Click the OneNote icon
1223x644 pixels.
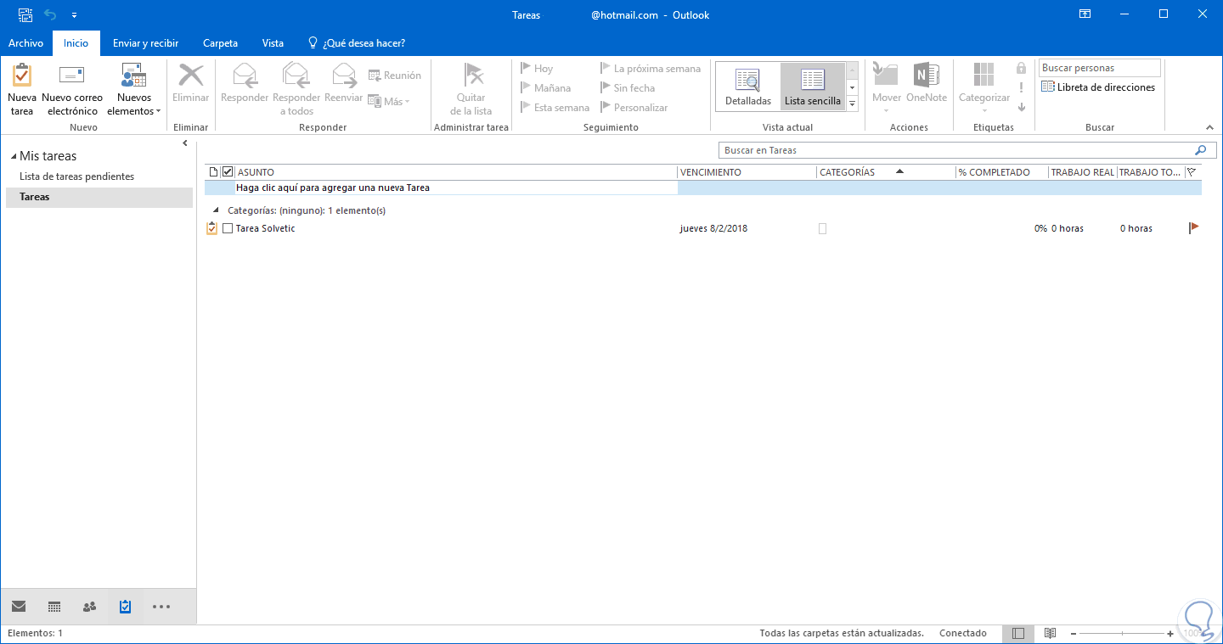coord(926,76)
